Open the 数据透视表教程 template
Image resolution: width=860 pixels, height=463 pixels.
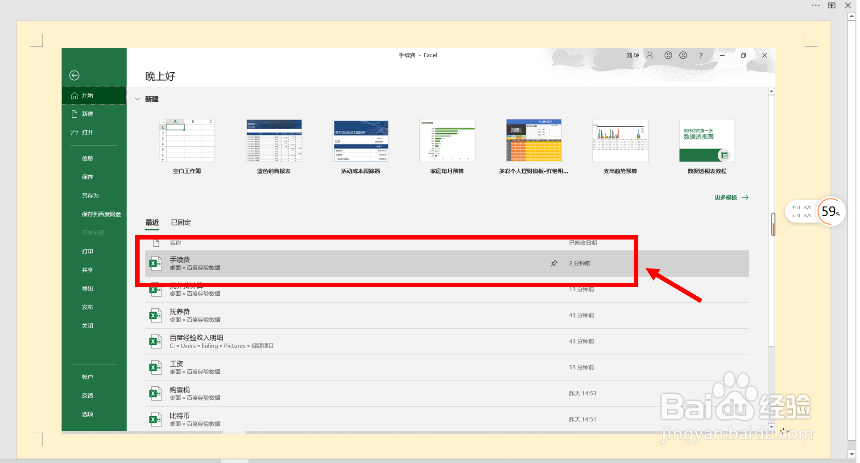pyautogui.click(x=707, y=147)
